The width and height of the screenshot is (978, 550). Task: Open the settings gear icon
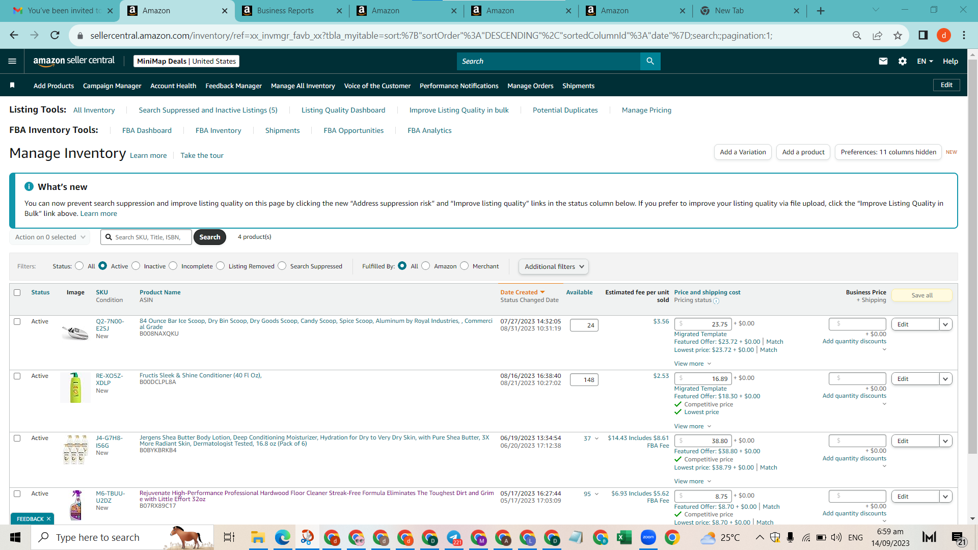tap(903, 61)
